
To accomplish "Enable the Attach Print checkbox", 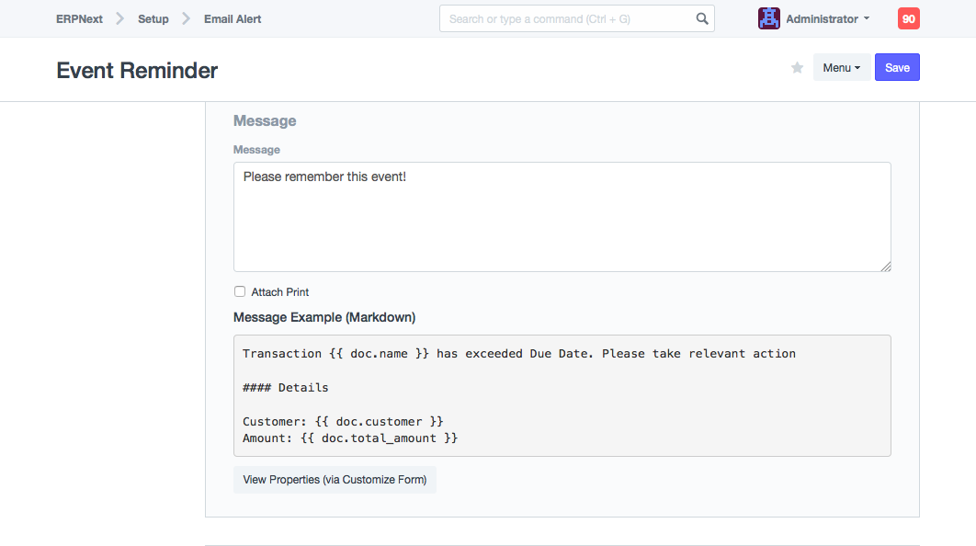I will coord(240,291).
